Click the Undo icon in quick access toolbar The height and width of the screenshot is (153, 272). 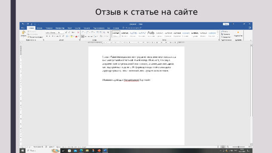[x=23, y=24]
